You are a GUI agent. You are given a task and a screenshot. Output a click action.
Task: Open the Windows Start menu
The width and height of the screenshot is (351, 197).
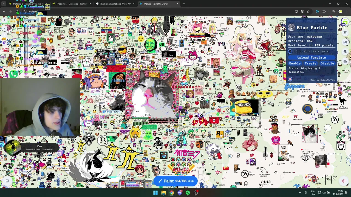(x=155, y=193)
